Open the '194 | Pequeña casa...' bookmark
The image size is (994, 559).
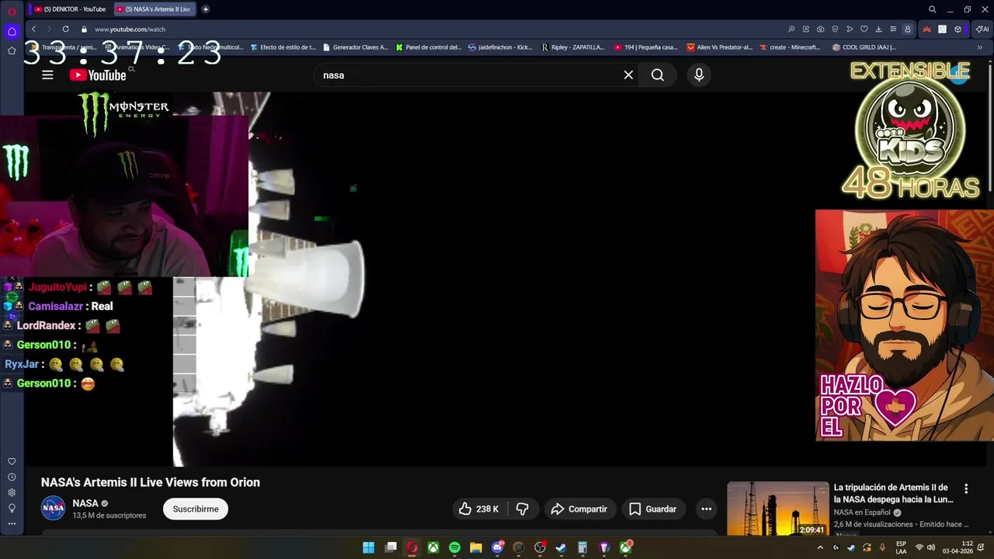645,47
